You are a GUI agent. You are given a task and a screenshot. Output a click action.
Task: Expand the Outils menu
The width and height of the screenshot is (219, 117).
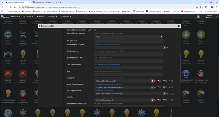pos(40,16)
